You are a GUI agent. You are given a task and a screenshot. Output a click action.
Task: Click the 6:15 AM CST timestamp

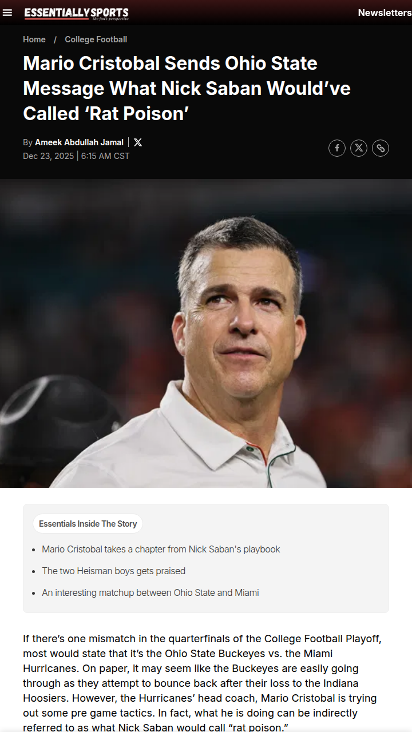105,156
